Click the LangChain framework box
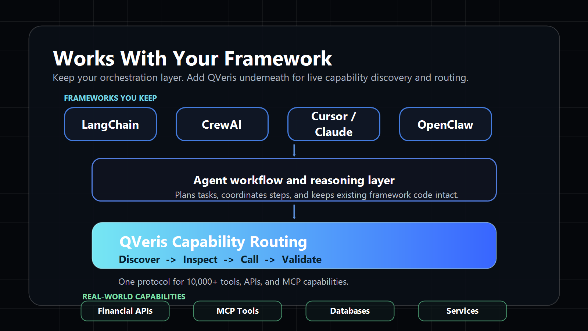Screen dimensions: 588x331 point(110,124)
